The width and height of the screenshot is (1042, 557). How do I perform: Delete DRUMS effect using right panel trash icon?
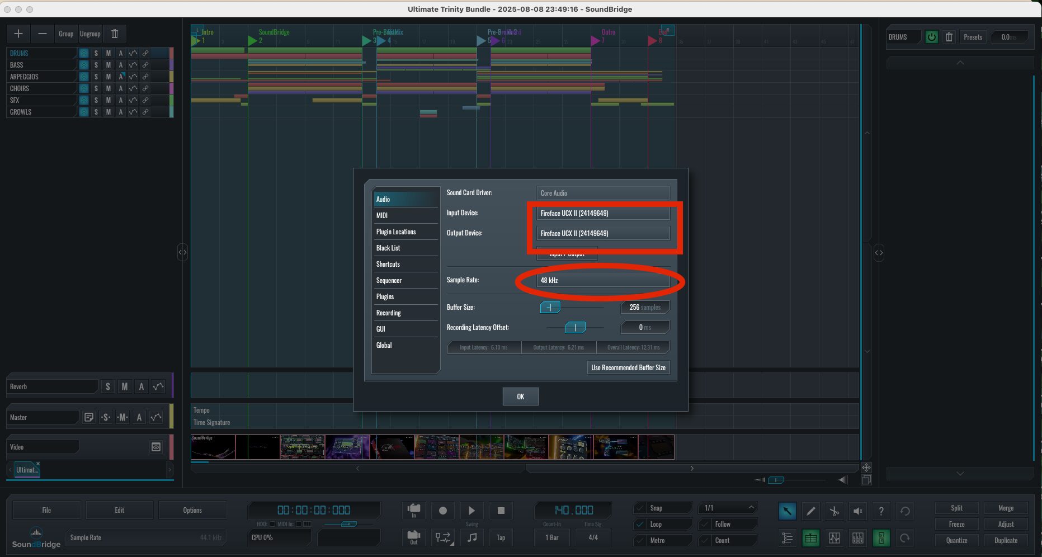pos(949,37)
